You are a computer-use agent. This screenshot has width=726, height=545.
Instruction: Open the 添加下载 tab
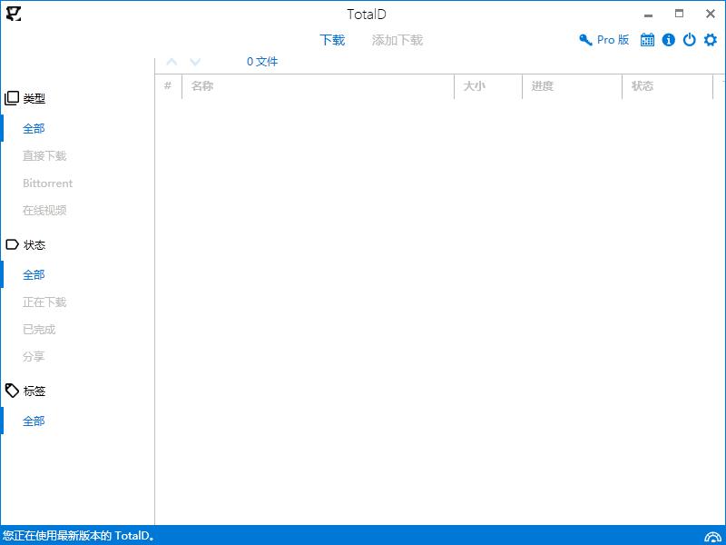pos(397,40)
